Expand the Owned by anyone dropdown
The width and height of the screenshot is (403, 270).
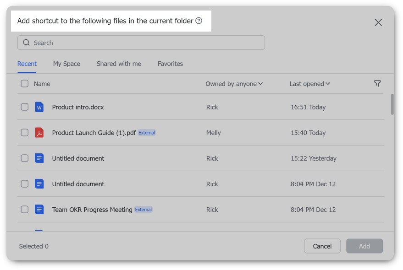pyautogui.click(x=234, y=84)
